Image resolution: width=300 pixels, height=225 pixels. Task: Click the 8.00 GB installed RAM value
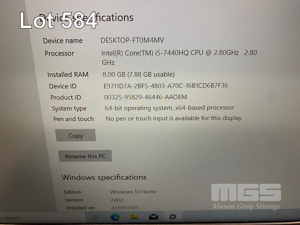pos(138,74)
